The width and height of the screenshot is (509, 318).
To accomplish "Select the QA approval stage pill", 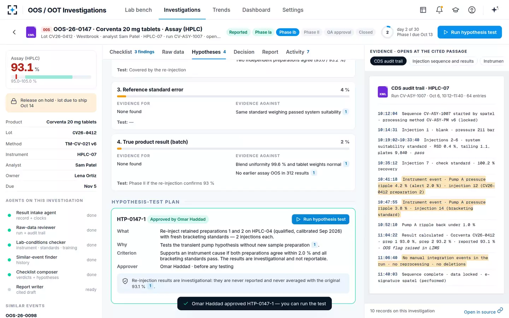I will click(339, 32).
